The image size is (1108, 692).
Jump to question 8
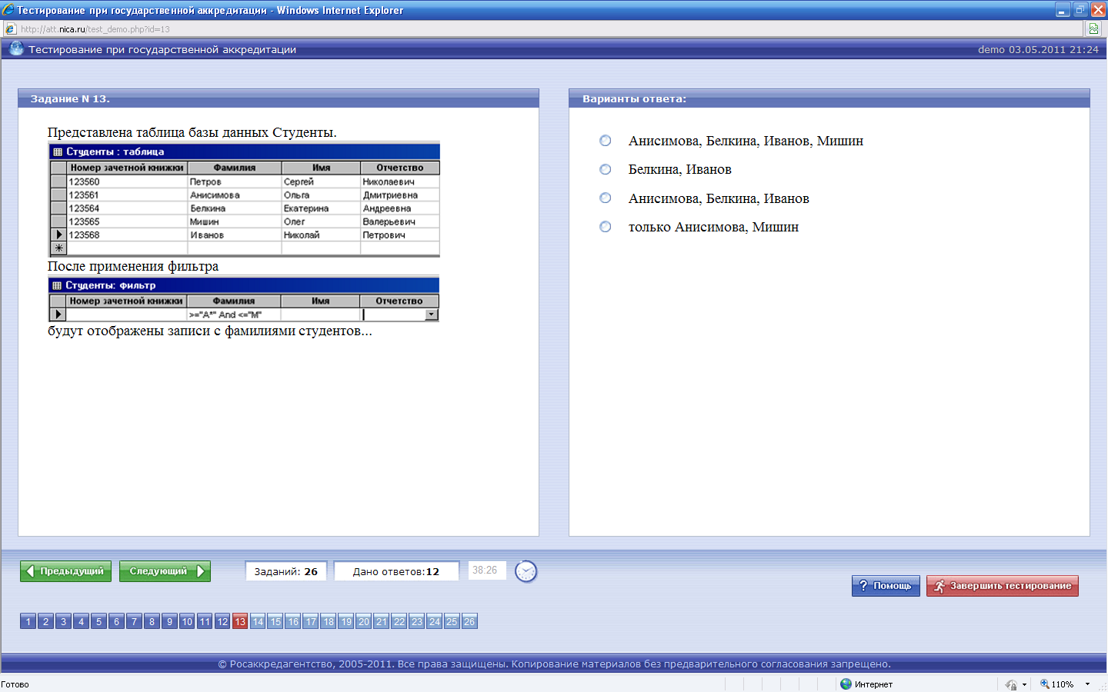tap(152, 621)
